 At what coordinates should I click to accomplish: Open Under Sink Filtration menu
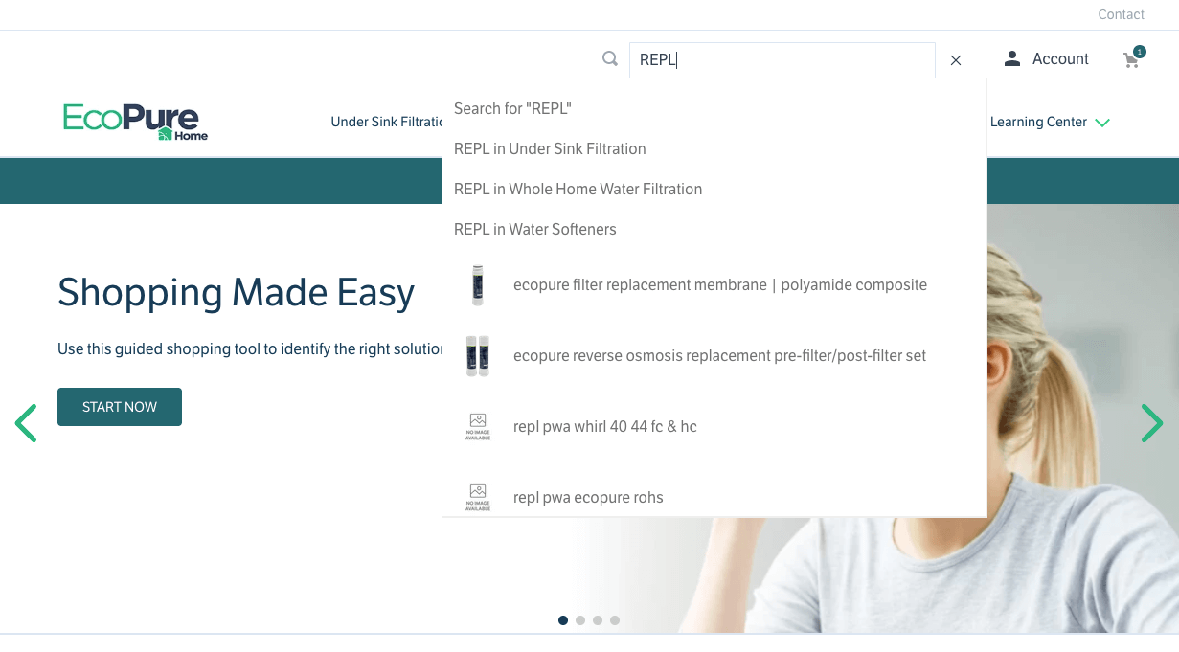tap(386, 122)
